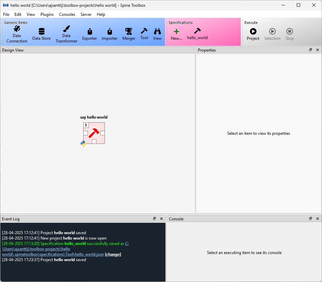Screen dimensions: 322x282
Task: Click the 17:23:37 Project saved log entry
Action: (44, 260)
